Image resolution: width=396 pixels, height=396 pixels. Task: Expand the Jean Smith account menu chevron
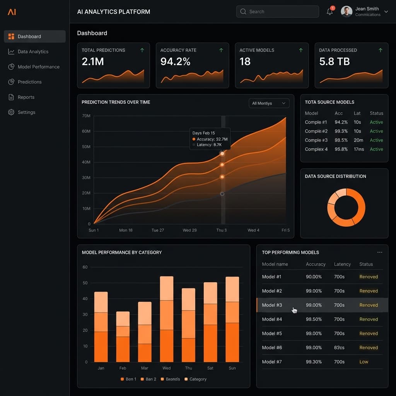[x=386, y=12]
